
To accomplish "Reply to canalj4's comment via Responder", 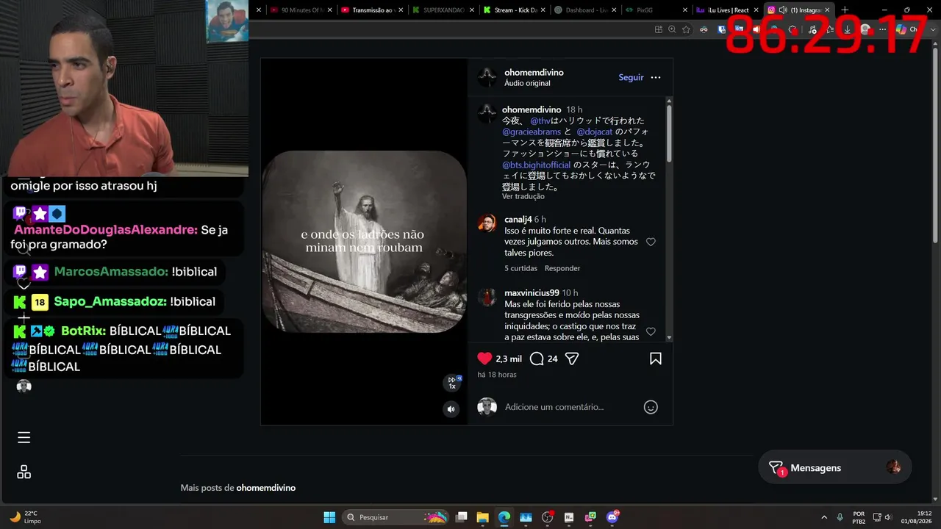I will pos(562,268).
